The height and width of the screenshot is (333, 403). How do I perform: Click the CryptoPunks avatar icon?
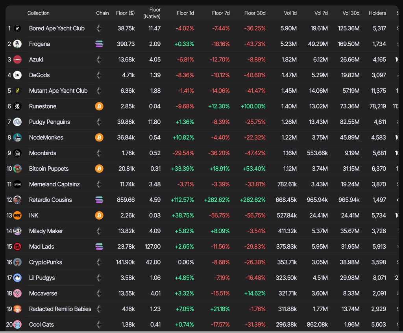point(17,262)
